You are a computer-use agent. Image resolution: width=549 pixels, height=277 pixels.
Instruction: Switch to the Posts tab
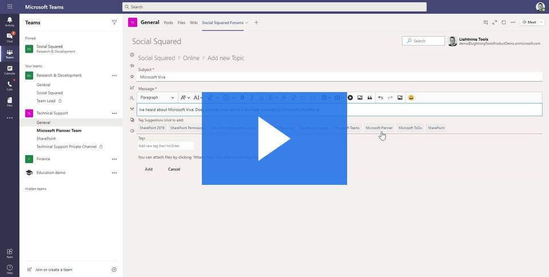168,22
